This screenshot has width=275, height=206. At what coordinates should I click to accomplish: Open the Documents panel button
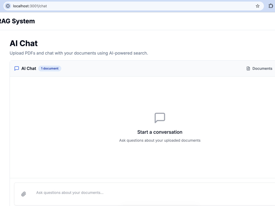click(x=259, y=68)
